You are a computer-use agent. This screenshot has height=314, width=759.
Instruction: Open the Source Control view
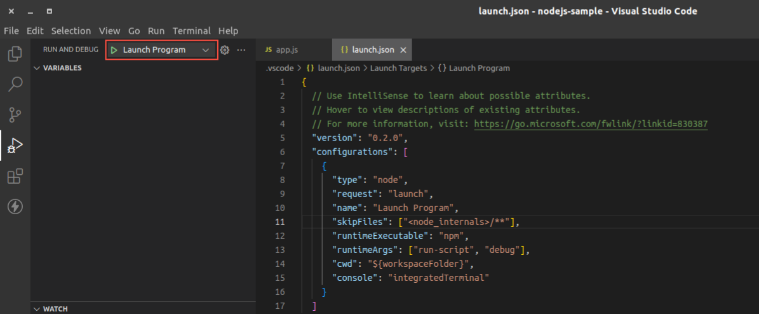[x=15, y=115]
